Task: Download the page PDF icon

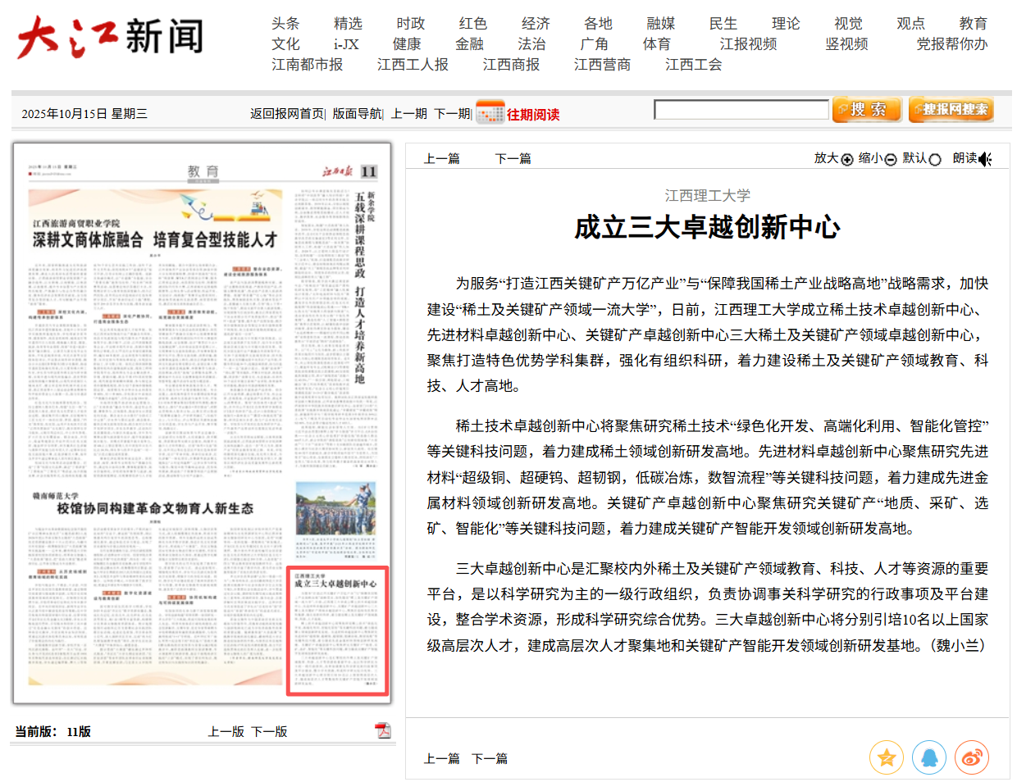Action: pyautogui.click(x=383, y=730)
